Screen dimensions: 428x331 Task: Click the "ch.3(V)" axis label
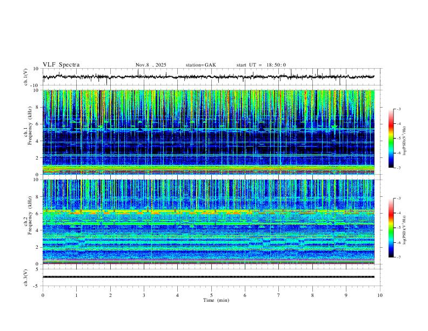click(26, 277)
